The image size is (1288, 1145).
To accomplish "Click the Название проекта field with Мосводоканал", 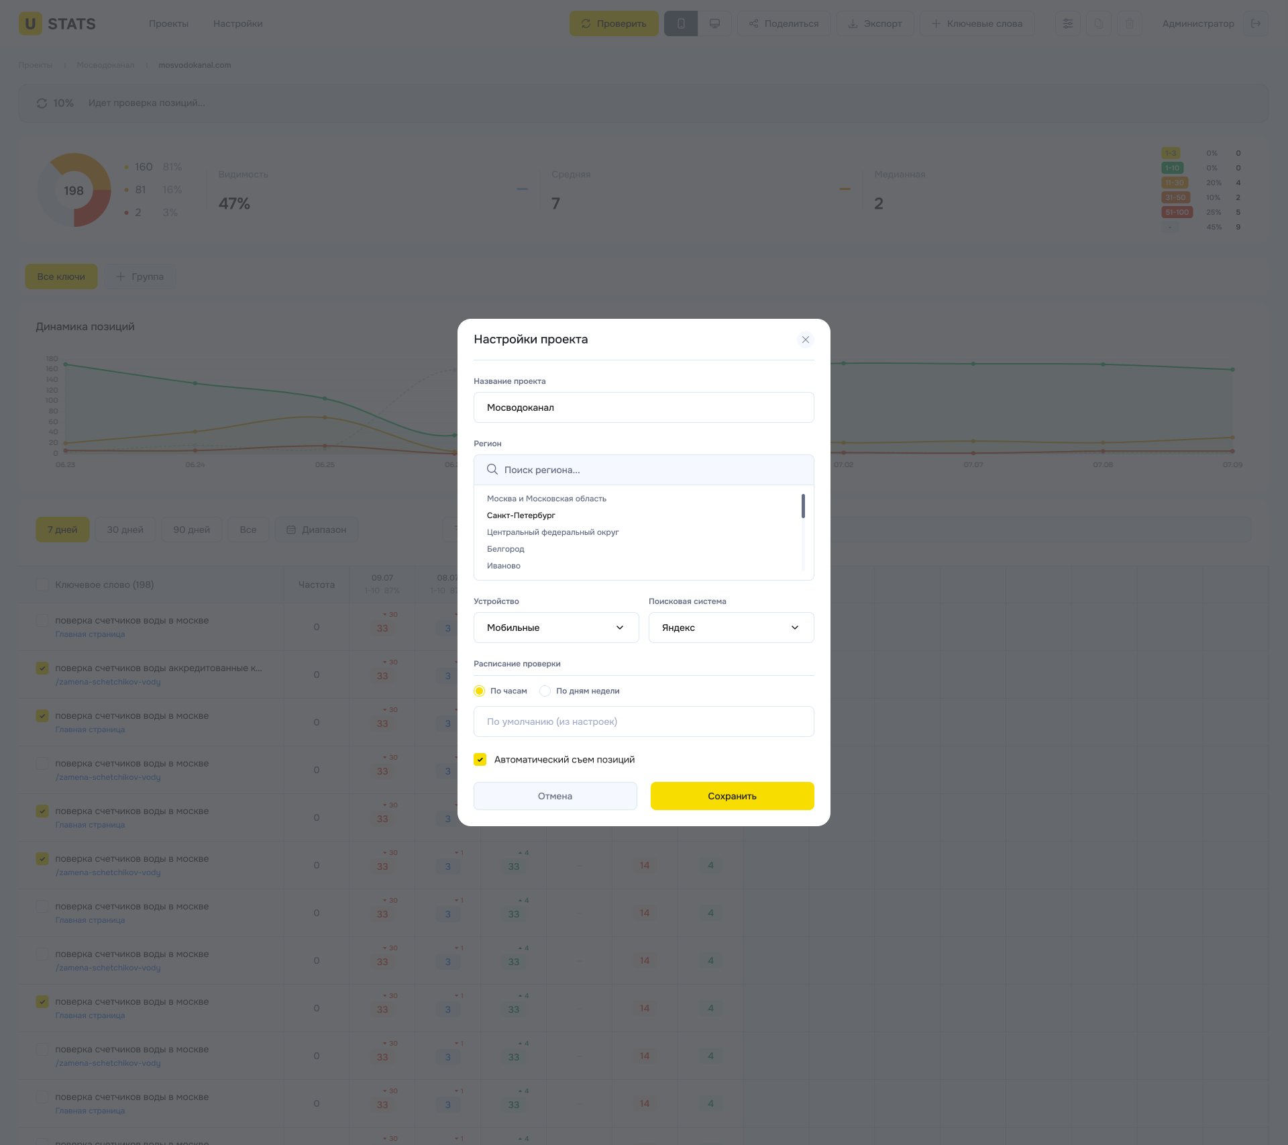I will click(643, 407).
